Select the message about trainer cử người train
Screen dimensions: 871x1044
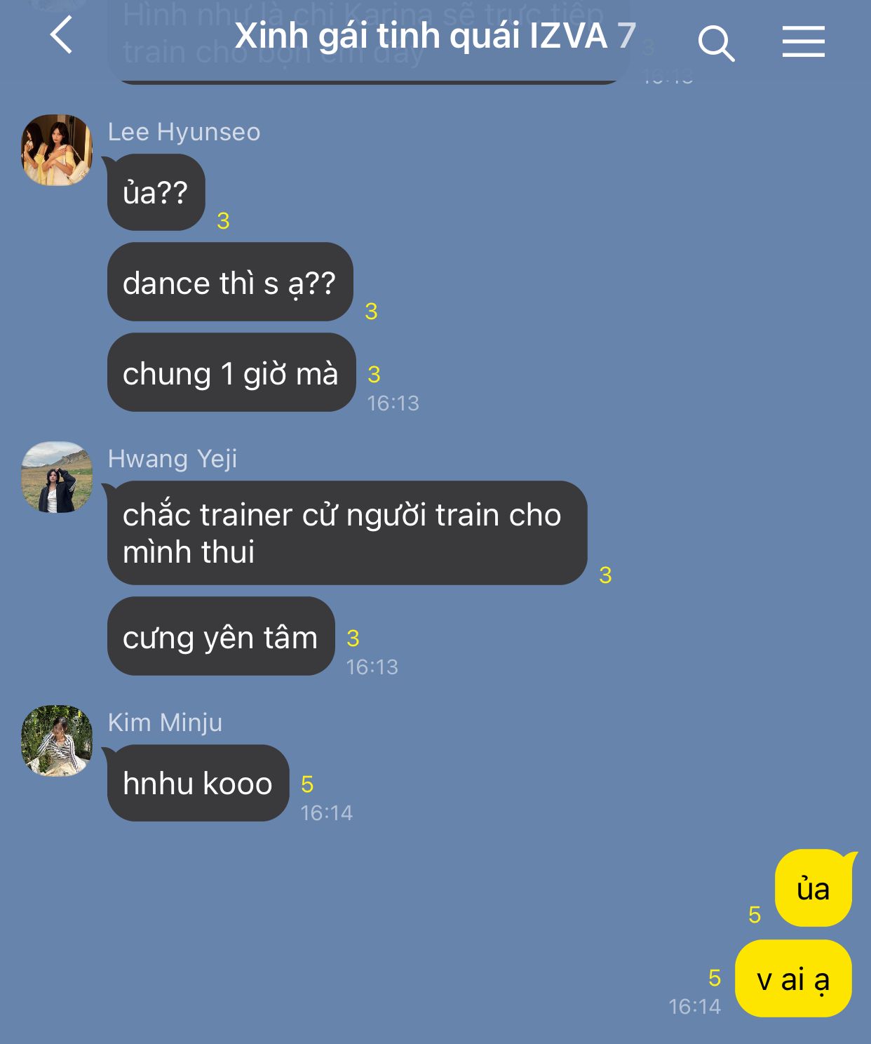pos(347,533)
